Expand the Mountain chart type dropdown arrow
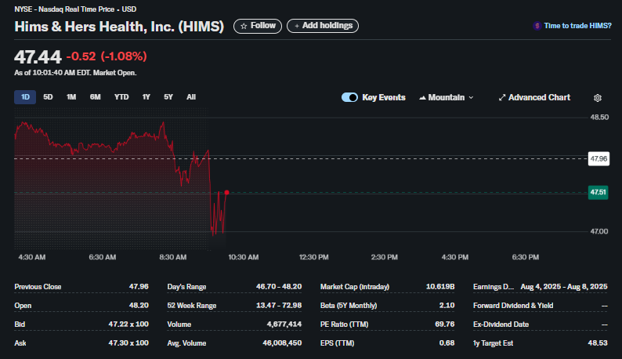 (x=471, y=98)
